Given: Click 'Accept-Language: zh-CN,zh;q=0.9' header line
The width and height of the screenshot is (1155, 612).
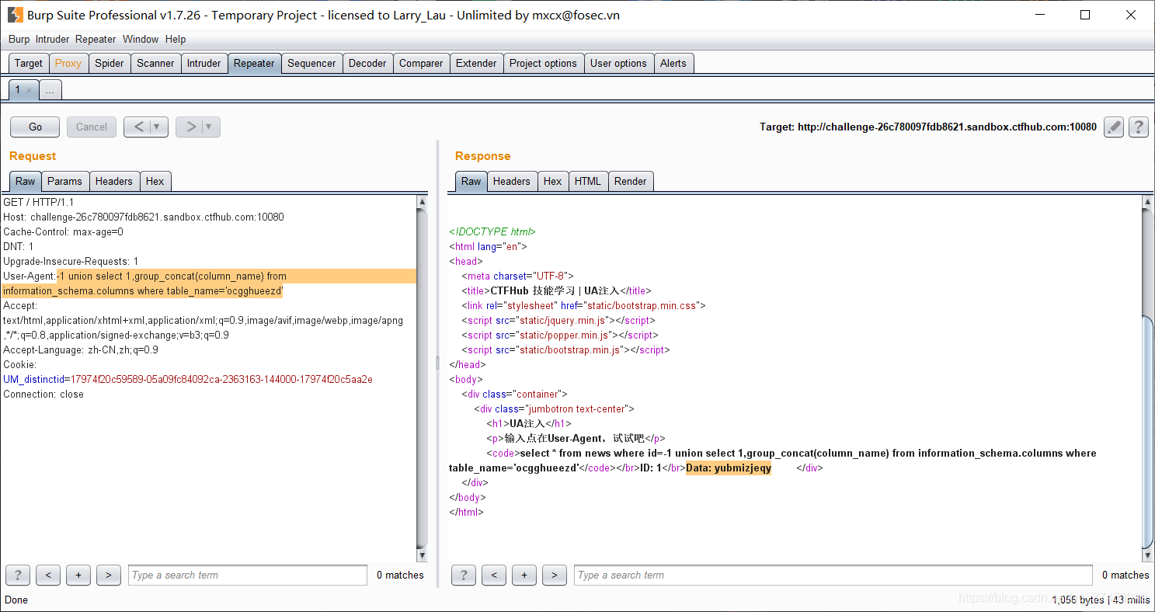Looking at the screenshot, I should [x=81, y=349].
